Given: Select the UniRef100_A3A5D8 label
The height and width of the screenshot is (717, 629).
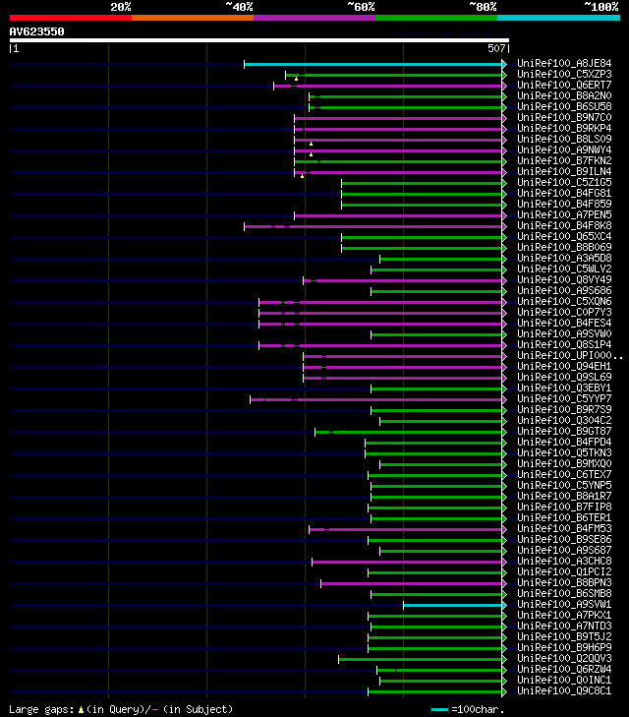Looking at the screenshot, I should click(x=564, y=258).
